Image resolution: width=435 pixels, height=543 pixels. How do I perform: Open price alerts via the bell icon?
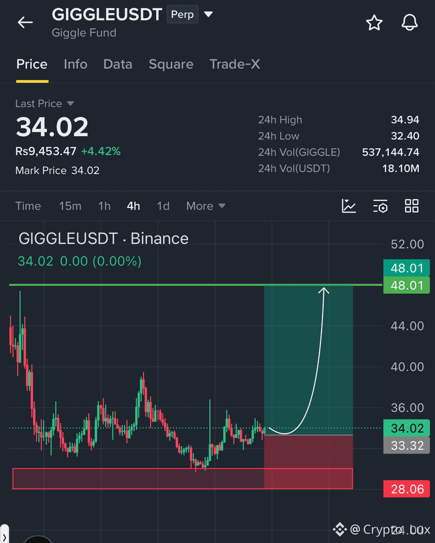[409, 23]
